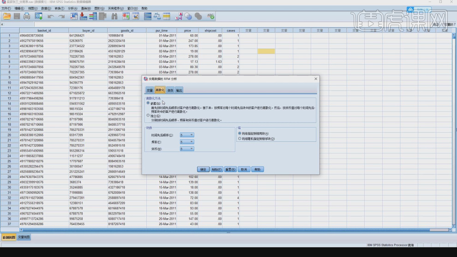Click the Open data file folder icon
Viewport: 457px width, 257px height.
[x=7, y=16]
